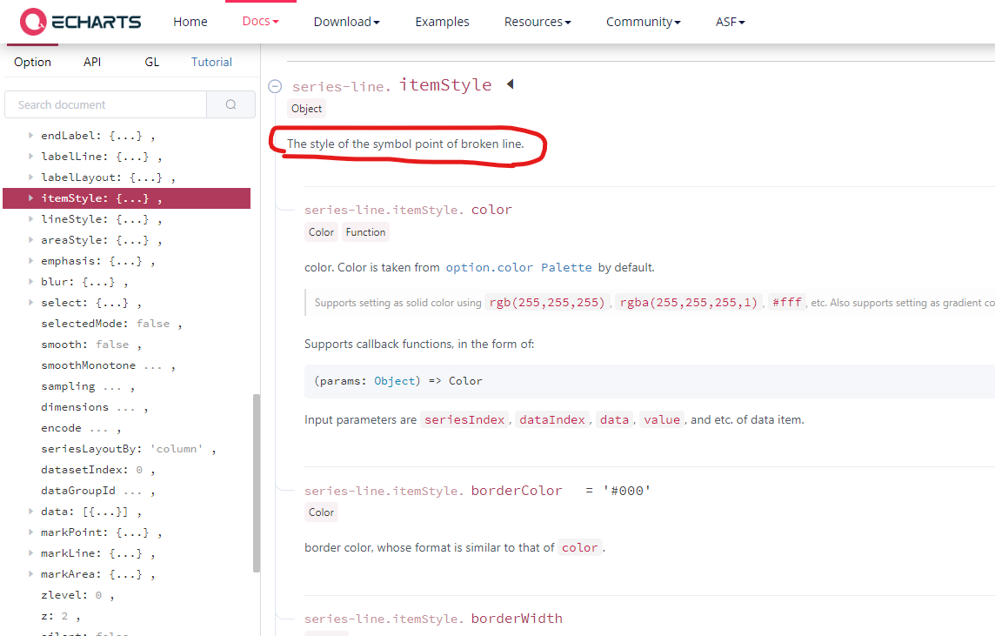This screenshot has width=995, height=636.
Task: Click the Color type badge under itemStyle.color
Action: 321,231
